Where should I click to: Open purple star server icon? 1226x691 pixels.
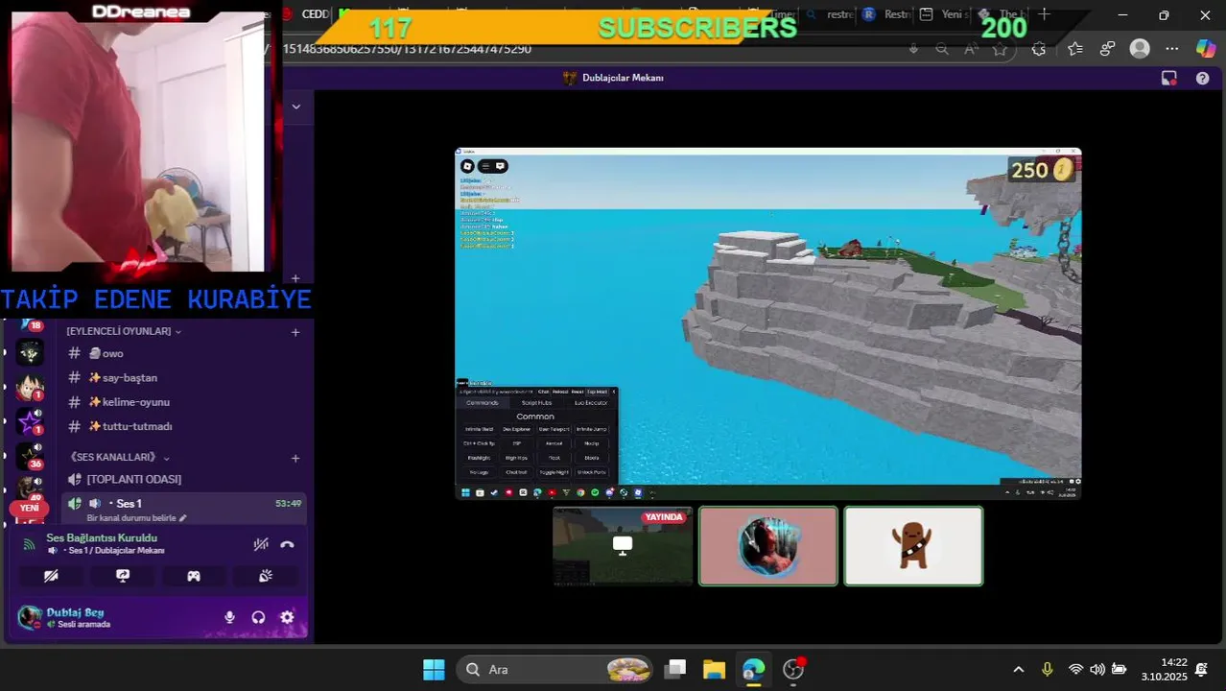30,420
